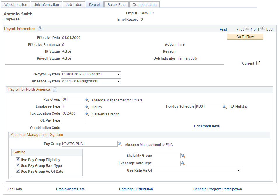
Task: Open the Exchange Rate Type lookup
Action: (183, 163)
